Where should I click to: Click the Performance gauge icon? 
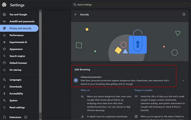tap(4, 35)
